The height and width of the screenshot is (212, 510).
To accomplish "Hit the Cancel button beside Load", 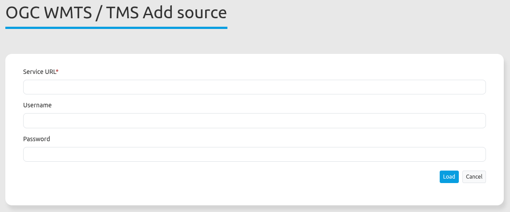I will pyautogui.click(x=474, y=177).
